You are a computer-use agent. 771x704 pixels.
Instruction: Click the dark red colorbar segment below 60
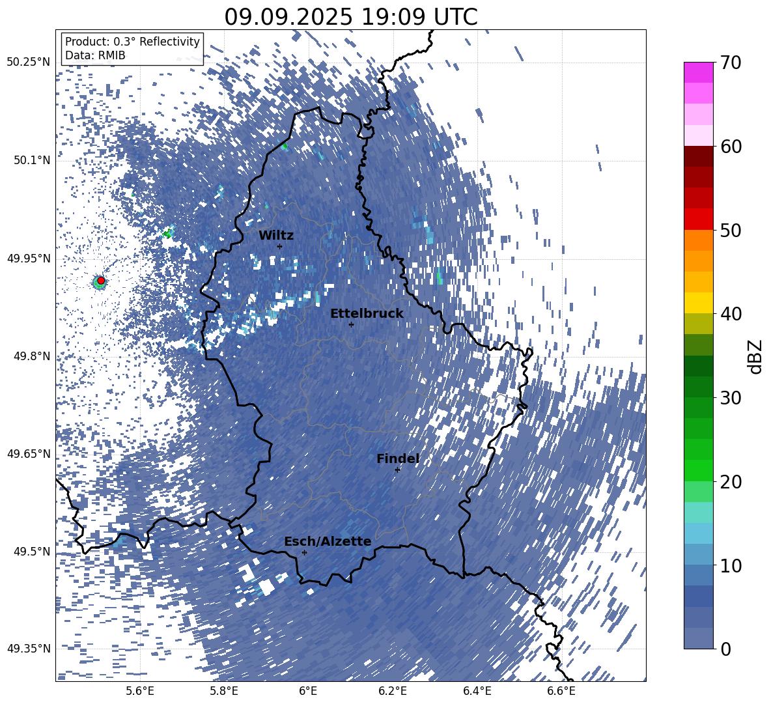698,156
